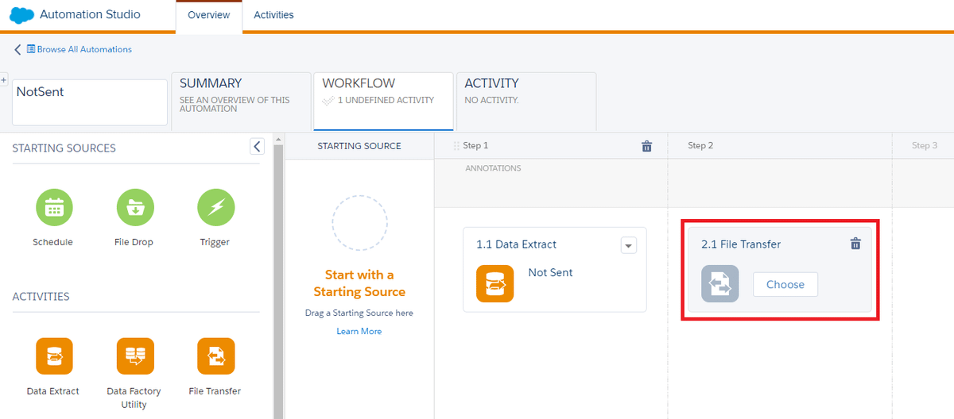This screenshot has width=954, height=419.
Task: Select the Data Factory Utility activity icon
Action: tap(135, 356)
